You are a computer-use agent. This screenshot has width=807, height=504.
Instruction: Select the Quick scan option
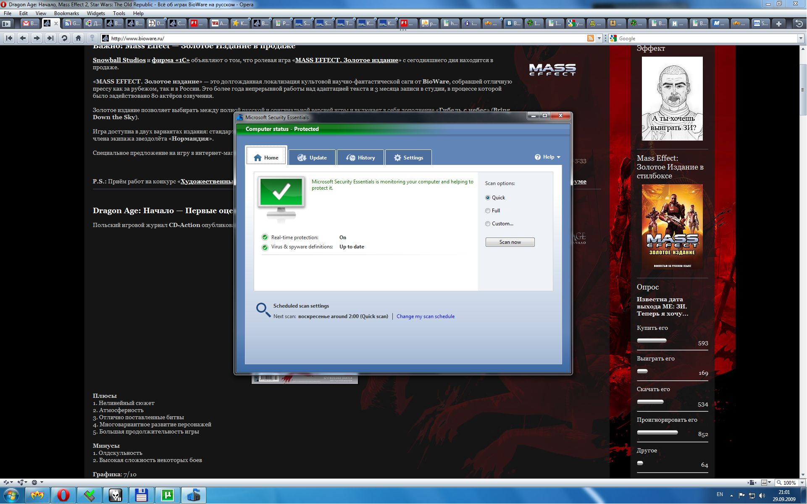point(495,198)
